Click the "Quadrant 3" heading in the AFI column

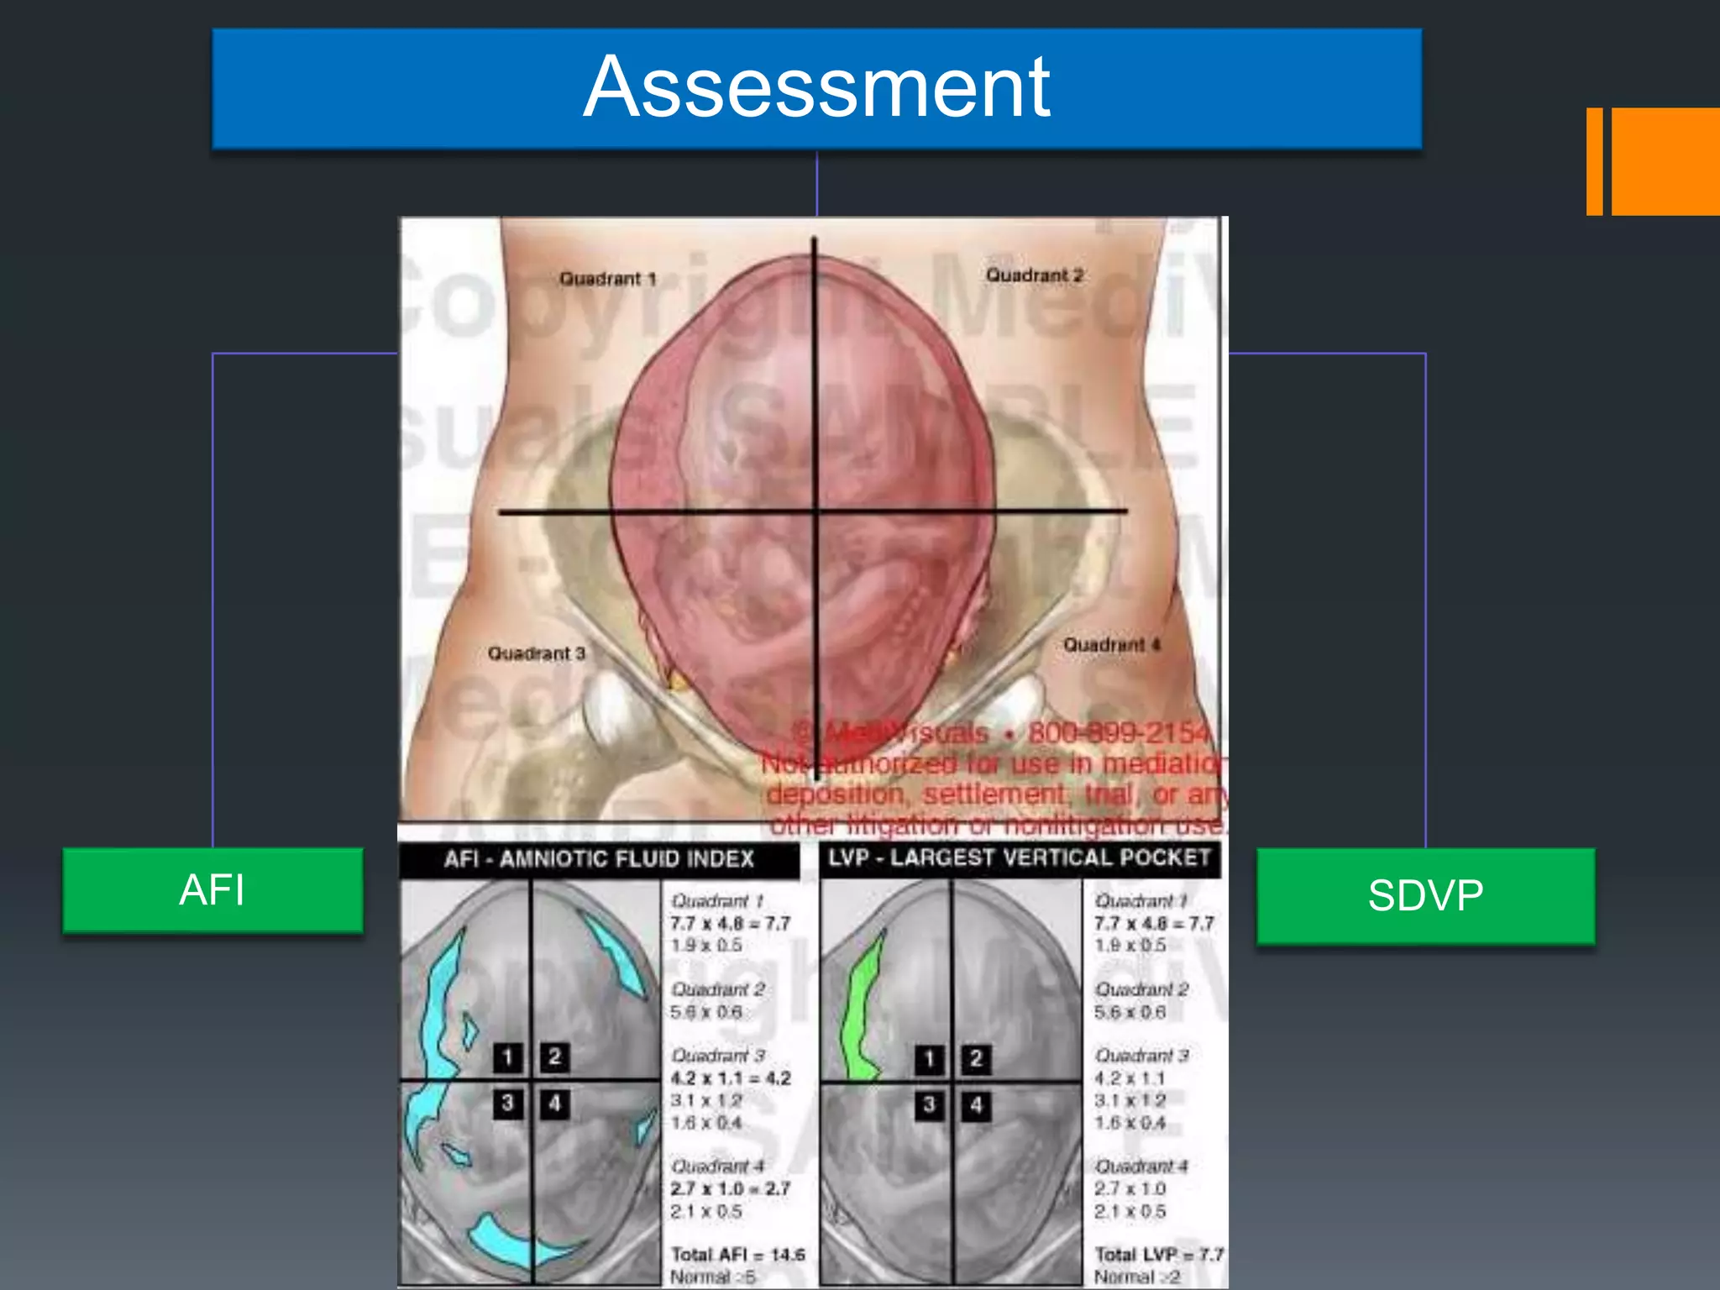(718, 1055)
